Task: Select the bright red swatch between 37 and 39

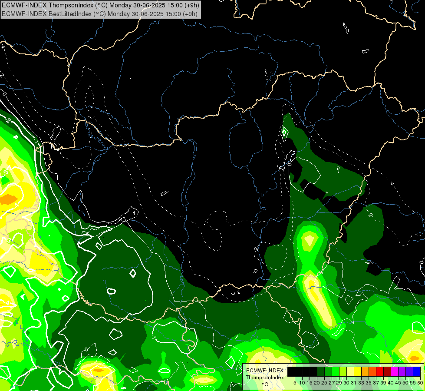Action: point(380,371)
